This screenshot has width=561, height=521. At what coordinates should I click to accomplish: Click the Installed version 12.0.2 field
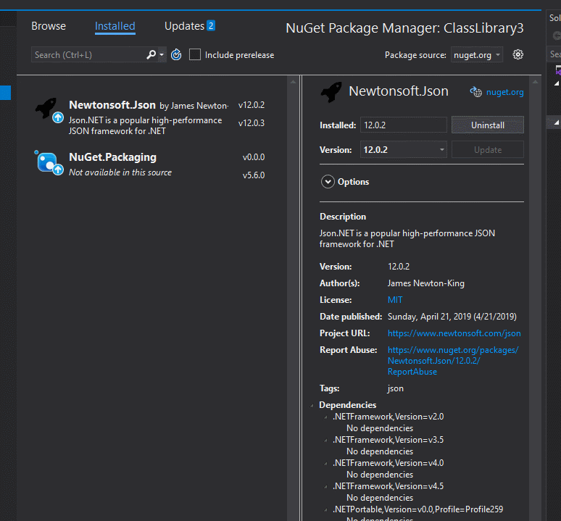[403, 125]
